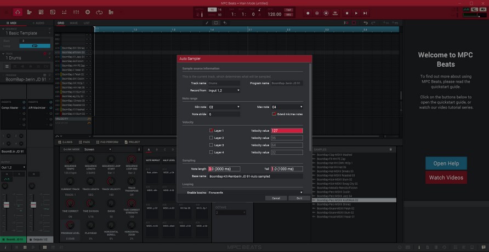Click the Watch Videos button
The image size is (489, 252).
(x=446, y=178)
